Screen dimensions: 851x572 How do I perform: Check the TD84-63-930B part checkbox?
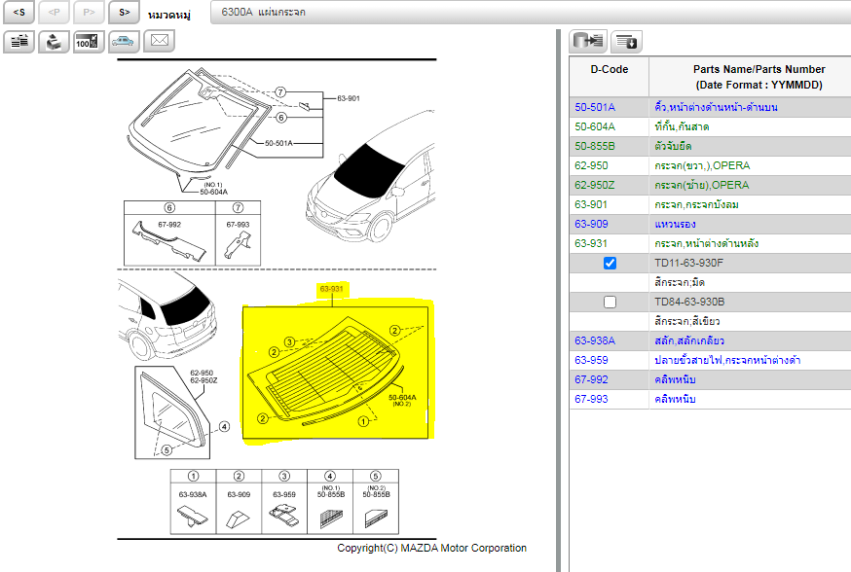coord(610,302)
